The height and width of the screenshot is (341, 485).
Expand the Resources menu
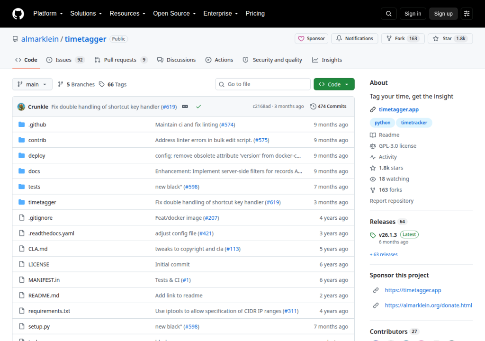[127, 14]
